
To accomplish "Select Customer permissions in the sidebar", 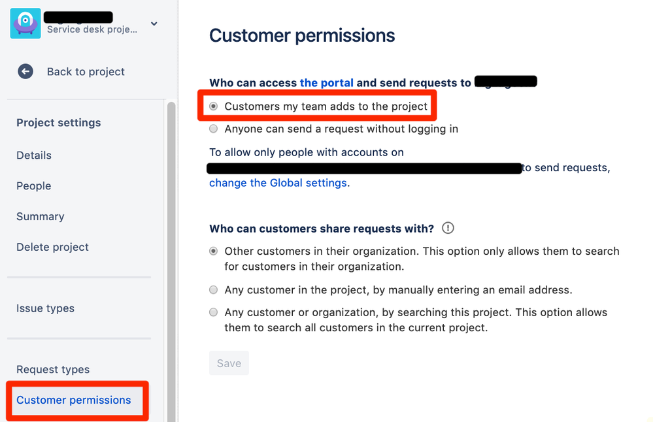I will click(x=74, y=400).
